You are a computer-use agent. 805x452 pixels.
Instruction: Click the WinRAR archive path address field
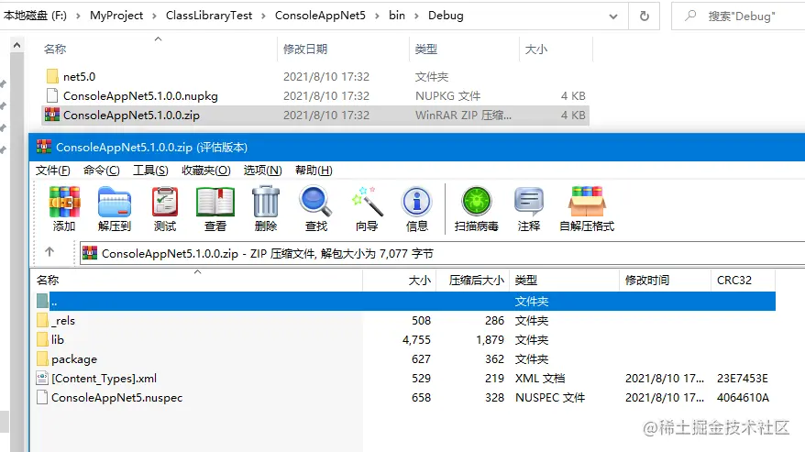[x=442, y=253]
